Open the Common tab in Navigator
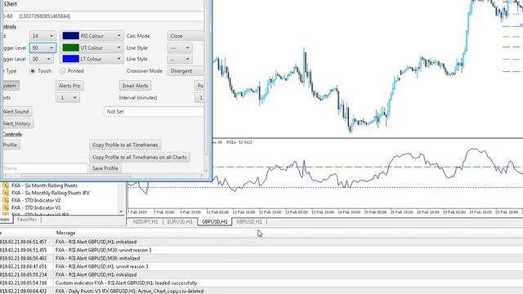Image resolution: width=523 pixels, height=294 pixels. (x=6, y=220)
